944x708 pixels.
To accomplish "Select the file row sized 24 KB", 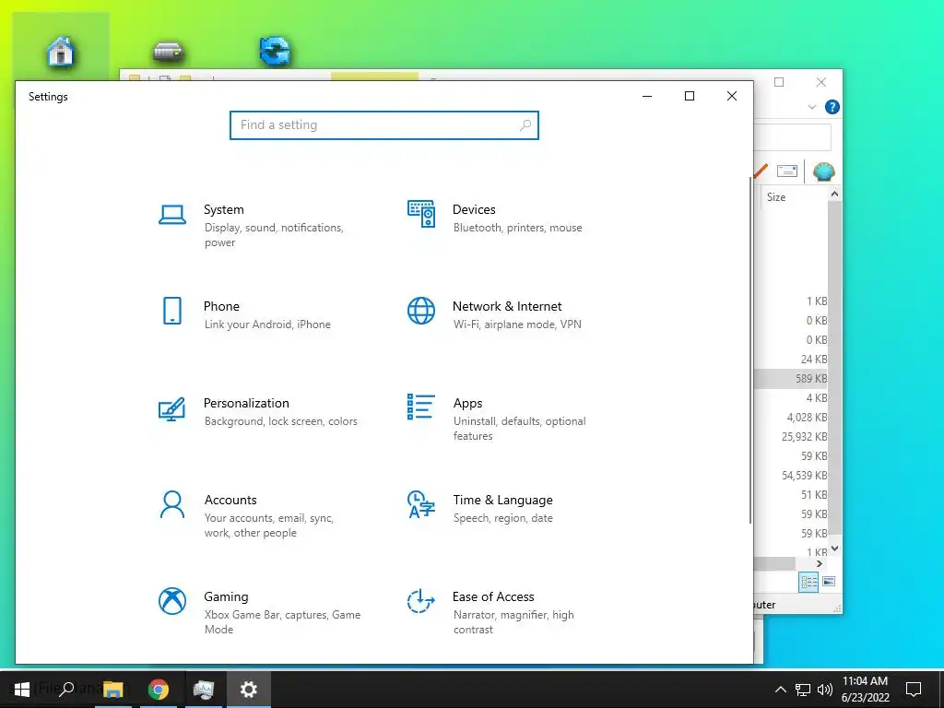I will point(790,360).
